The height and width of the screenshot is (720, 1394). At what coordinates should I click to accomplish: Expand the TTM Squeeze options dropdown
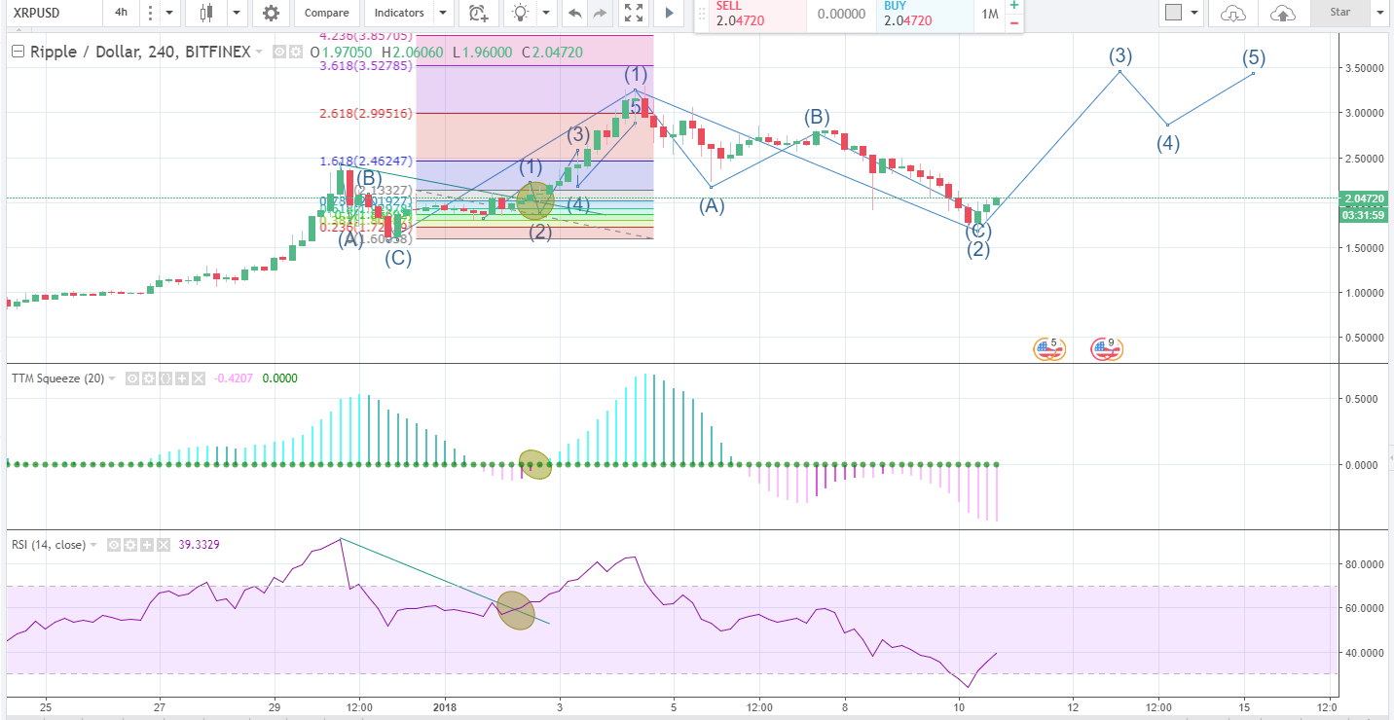point(112,378)
